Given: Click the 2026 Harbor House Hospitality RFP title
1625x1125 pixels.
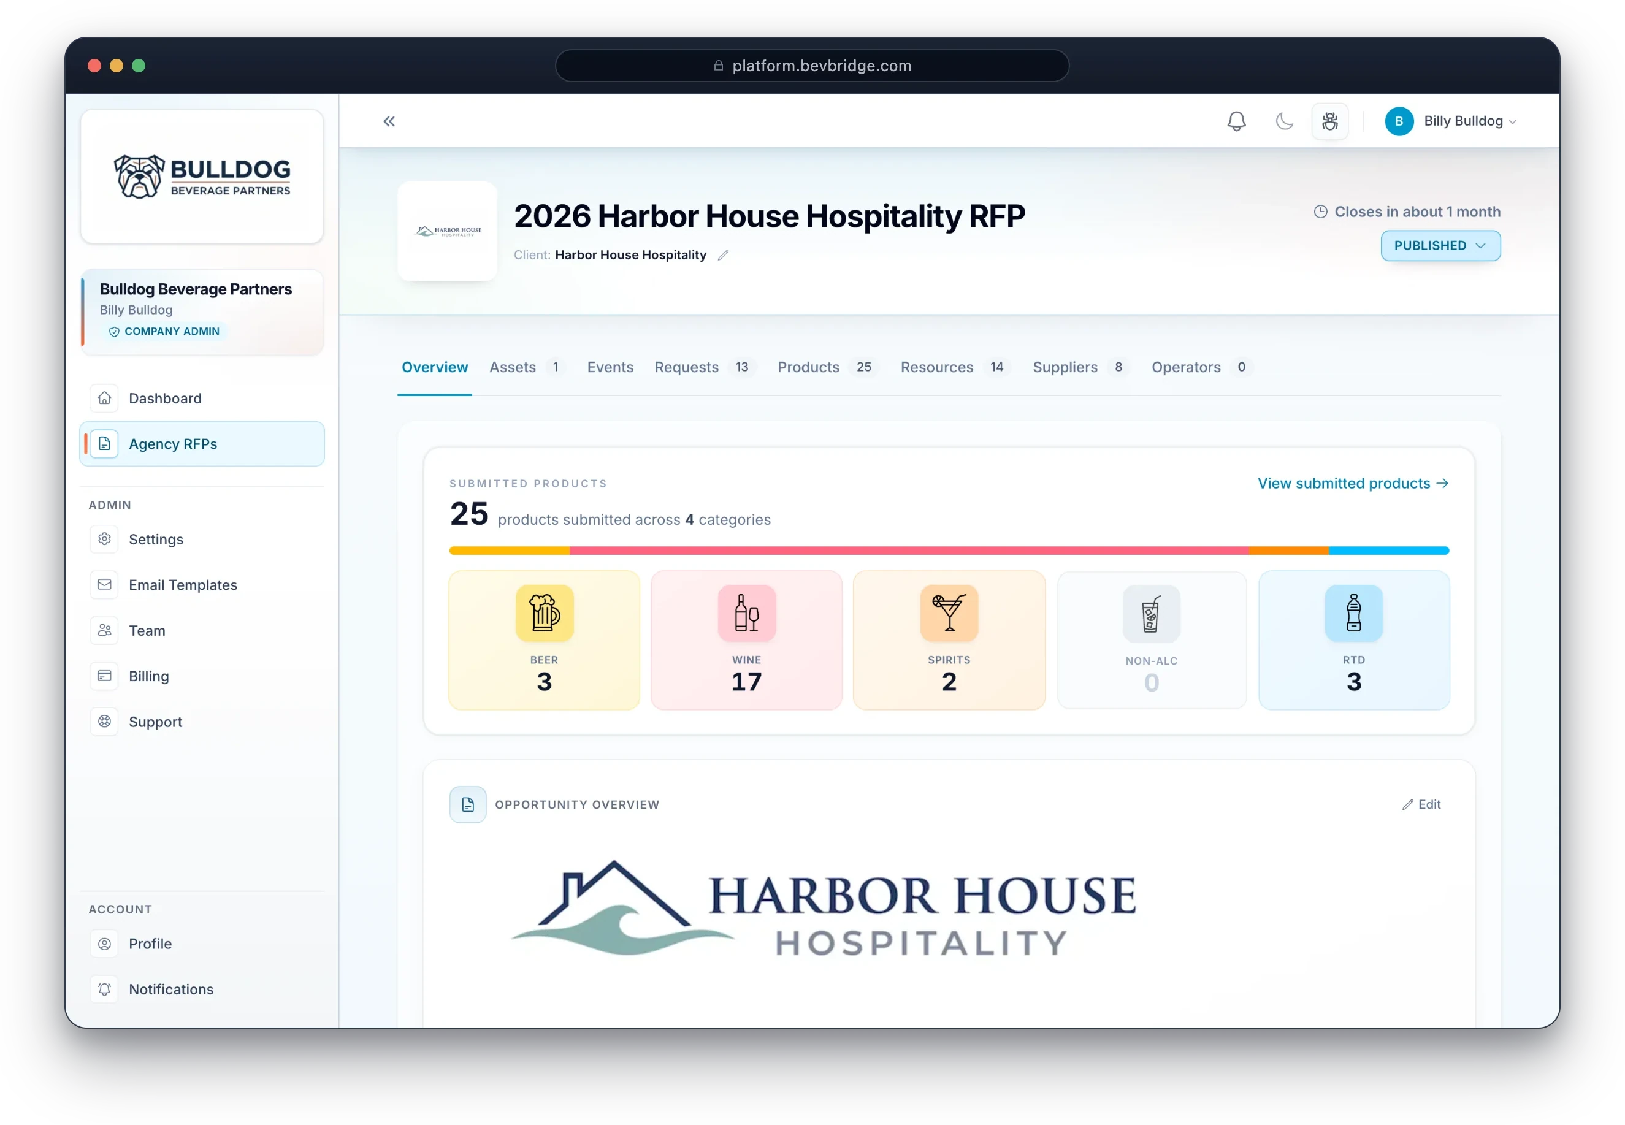Looking at the screenshot, I should (x=769, y=216).
